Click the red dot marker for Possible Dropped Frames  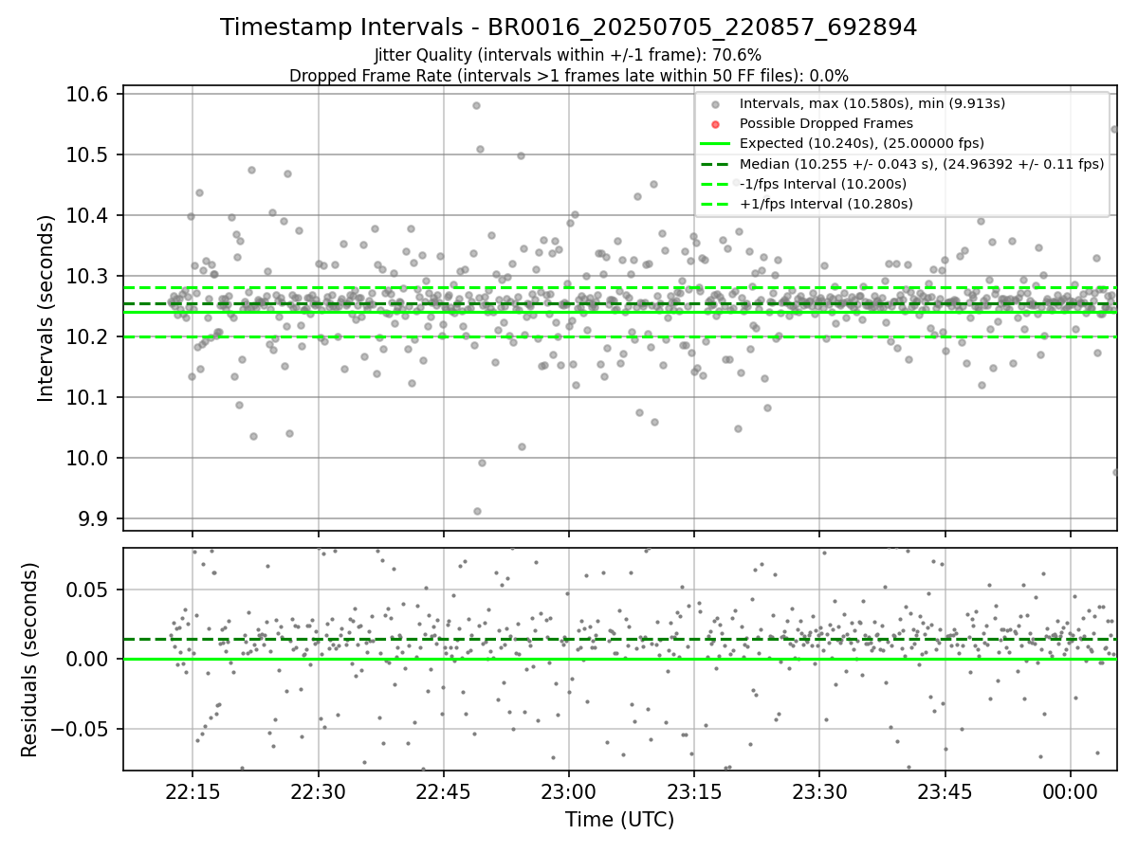[716, 124]
